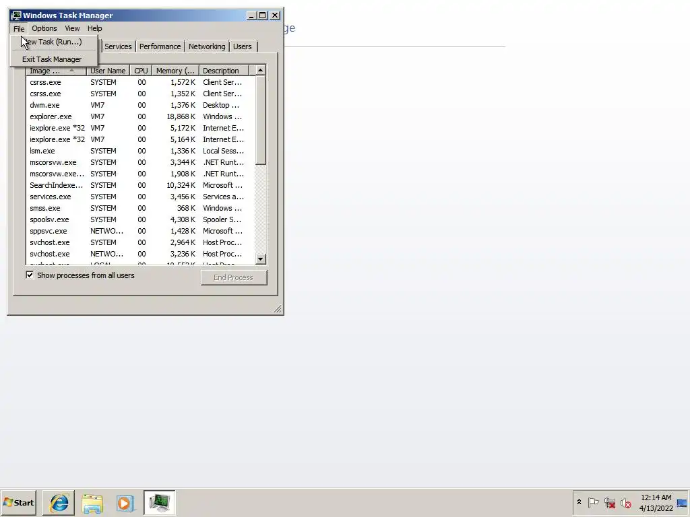This screenshot has width=690, height=517.
Task: Select lsm.exe process row
Action: [x=140, y=151]
